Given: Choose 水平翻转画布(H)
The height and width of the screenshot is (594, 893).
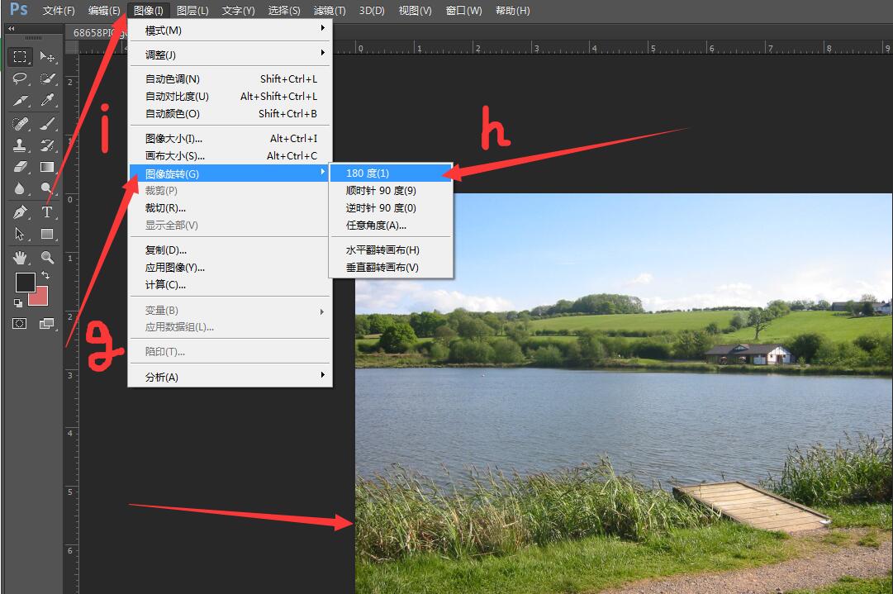Looking at the screenshot, I should tap(391, 250).
